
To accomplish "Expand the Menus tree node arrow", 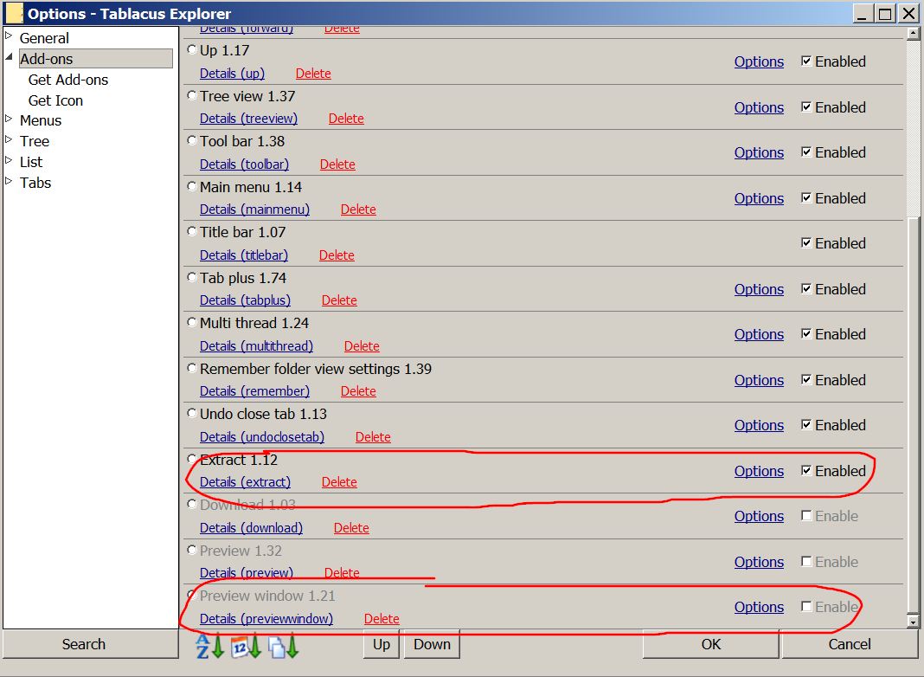I will point(9,119).
